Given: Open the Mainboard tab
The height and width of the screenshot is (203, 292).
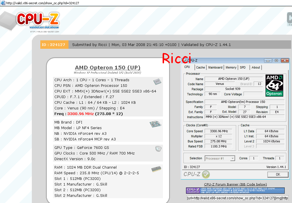Looking at the screenshot, I should (x=215, y=67).
